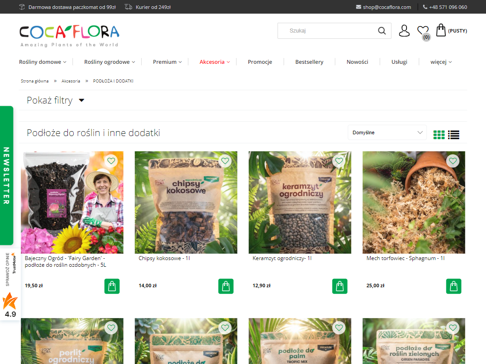Toggle wishlist heart on Mech torfowiec

point(453,161)
